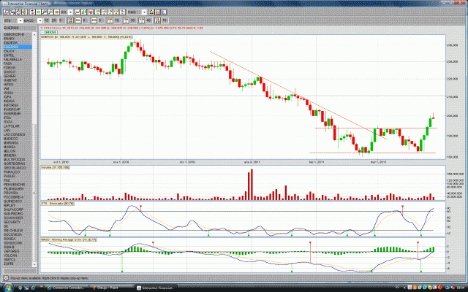Click the Windows Start button

[10, 287]
